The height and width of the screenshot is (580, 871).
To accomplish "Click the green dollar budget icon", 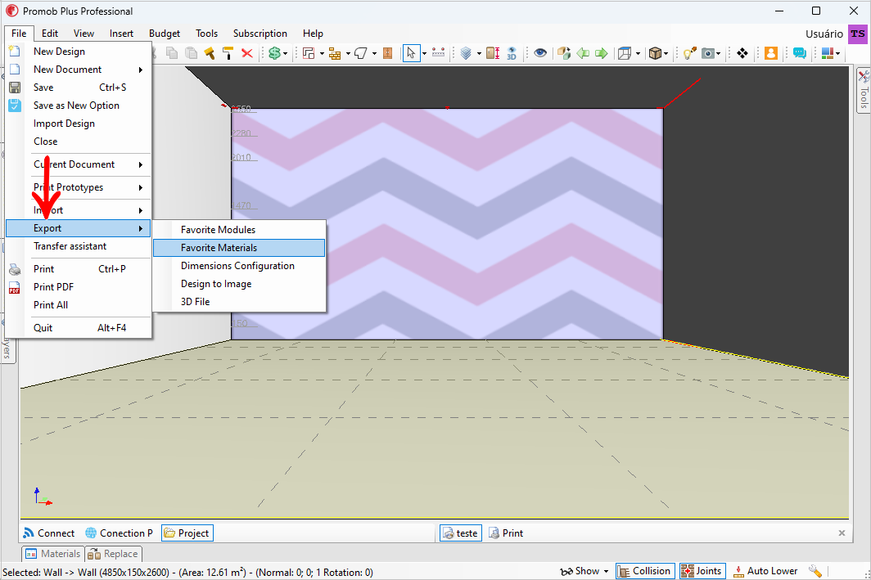I will pyautogui.click(x=274, y=53).
